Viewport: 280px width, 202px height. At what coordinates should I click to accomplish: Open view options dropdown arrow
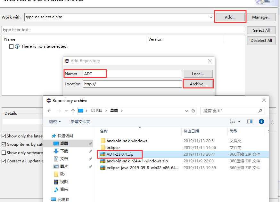(239, 121)
